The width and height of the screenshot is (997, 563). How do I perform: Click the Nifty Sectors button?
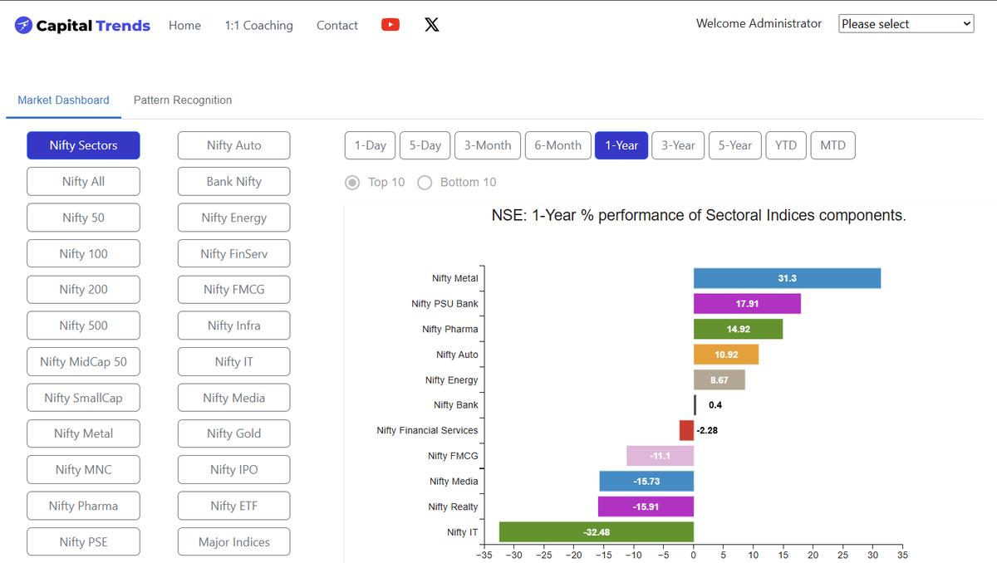83,145
